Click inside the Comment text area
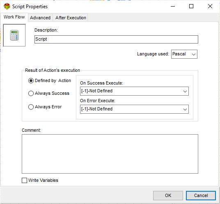Screen dimensions: 220x204 (x=110, y=154)
